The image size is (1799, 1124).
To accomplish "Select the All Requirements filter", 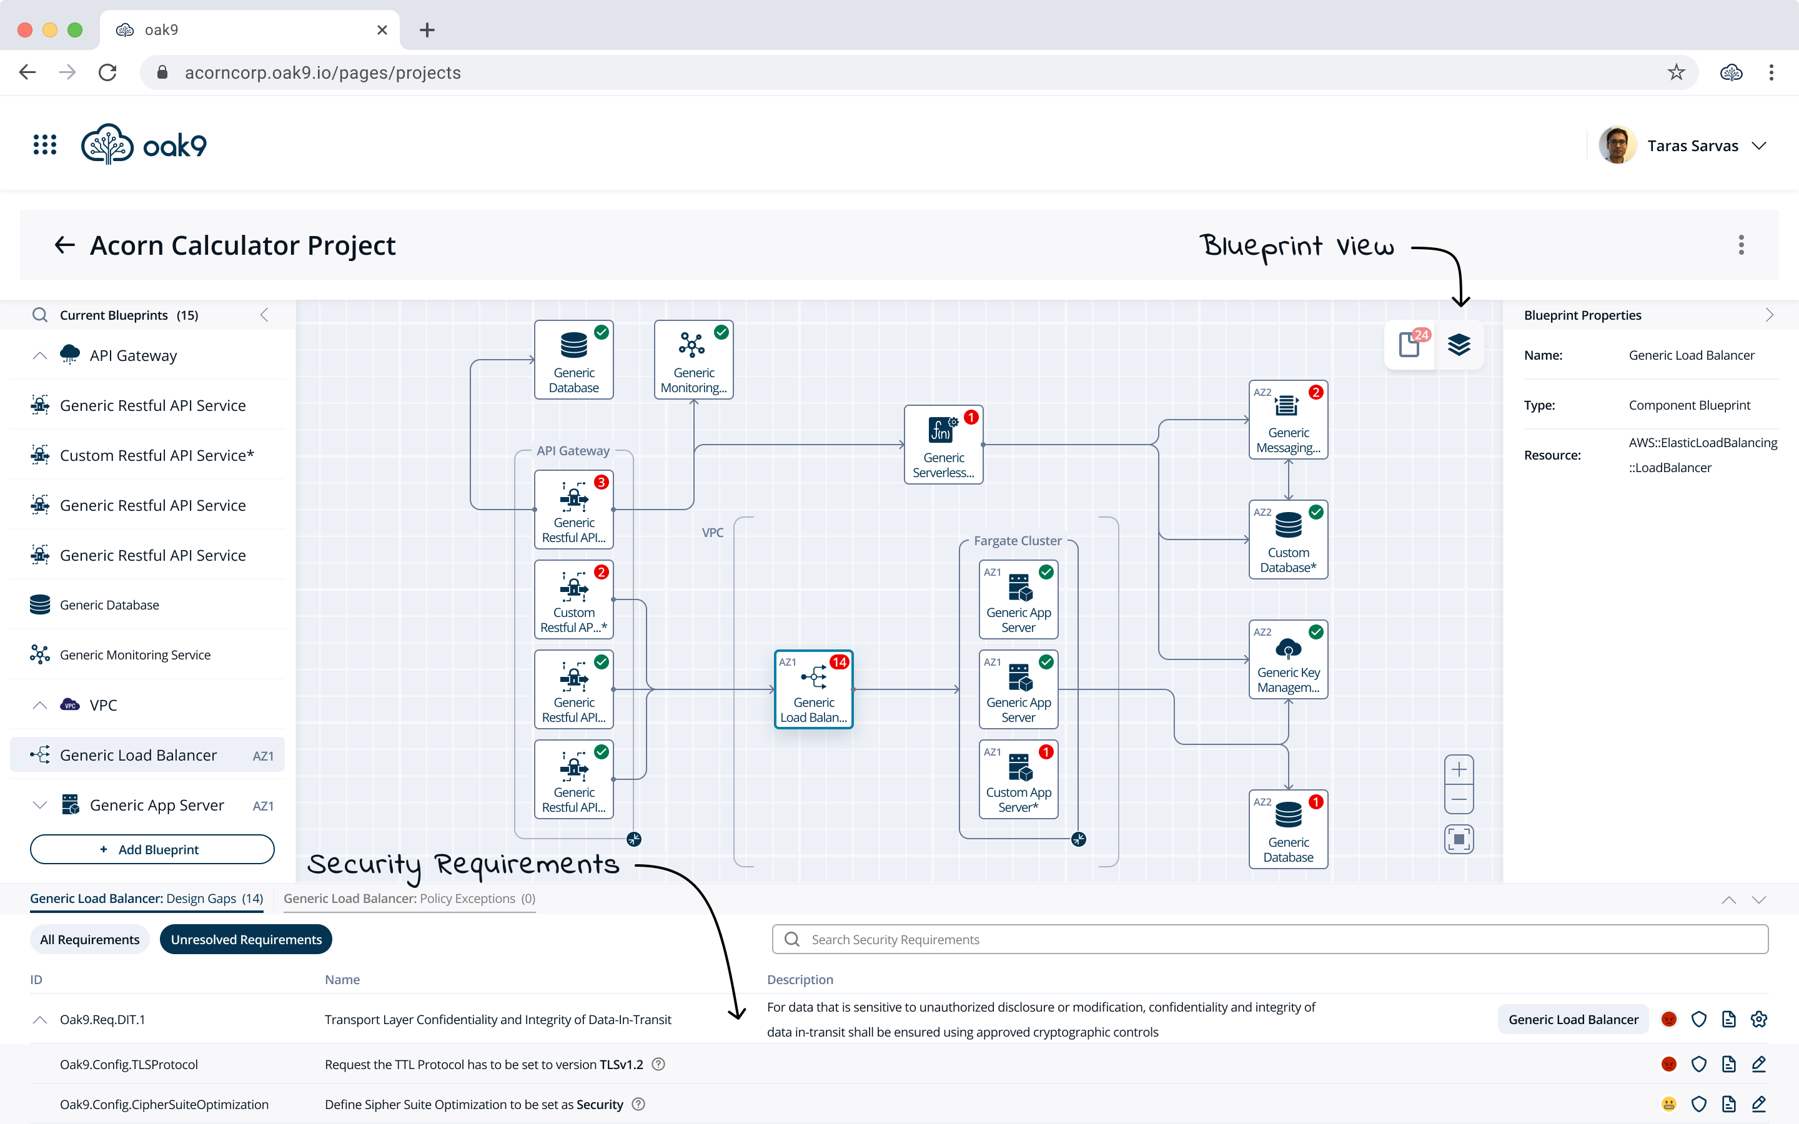I will (89, 940).
